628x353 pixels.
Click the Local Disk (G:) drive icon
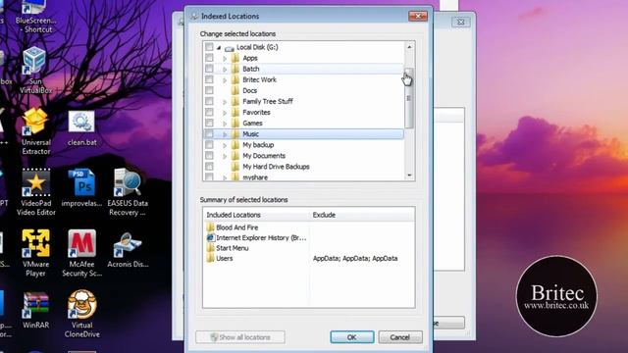click(229, 48)
